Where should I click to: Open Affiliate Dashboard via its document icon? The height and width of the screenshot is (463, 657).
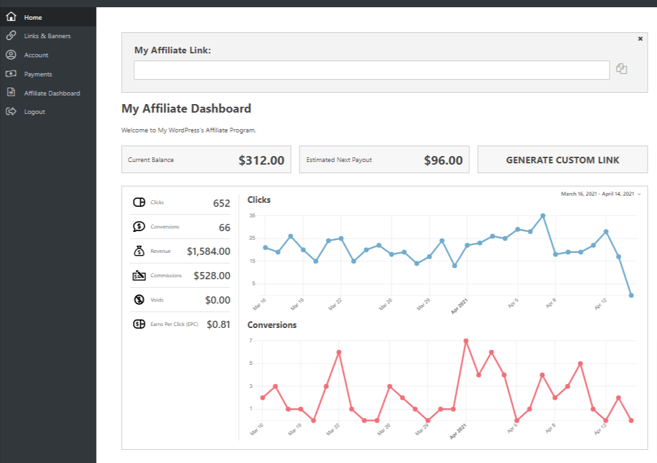point(11,93)
